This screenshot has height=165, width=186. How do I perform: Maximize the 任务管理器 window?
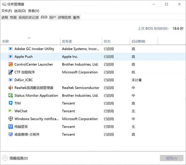pyautogui.click(x=166, y=4)
